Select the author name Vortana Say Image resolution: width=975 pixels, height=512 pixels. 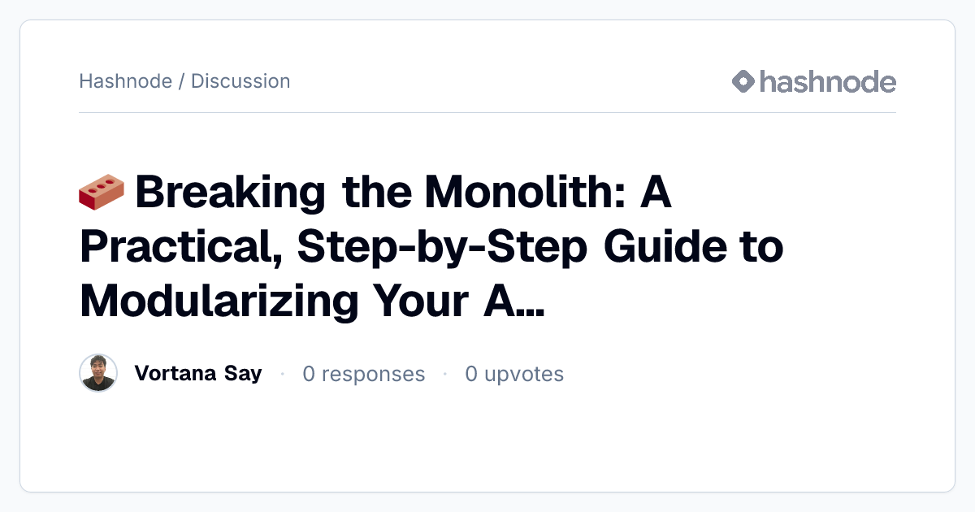click(x=198, y=373)
